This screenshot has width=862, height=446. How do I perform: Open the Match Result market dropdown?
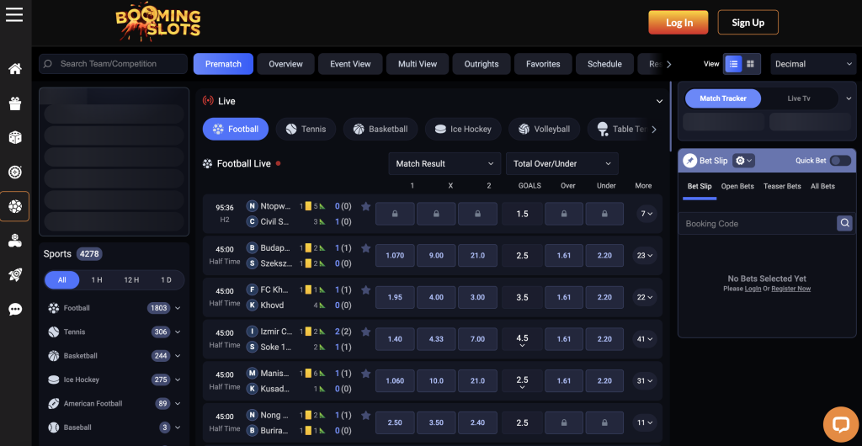(444, 164)
